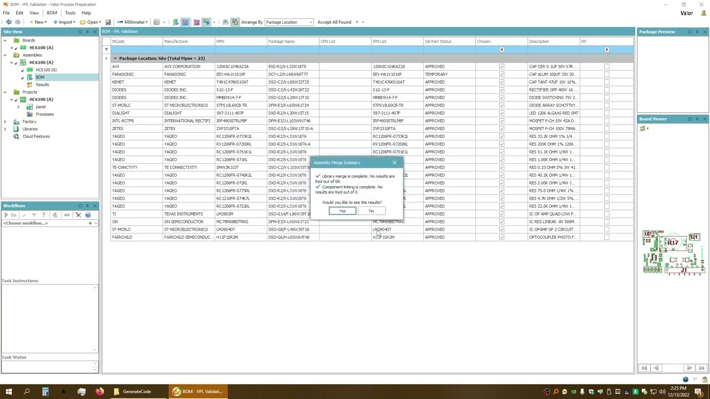The height and width of the screenshot is (399, 710).
Task: Click the filter funnel icon in BOM grid
Action: coord(106,49)
